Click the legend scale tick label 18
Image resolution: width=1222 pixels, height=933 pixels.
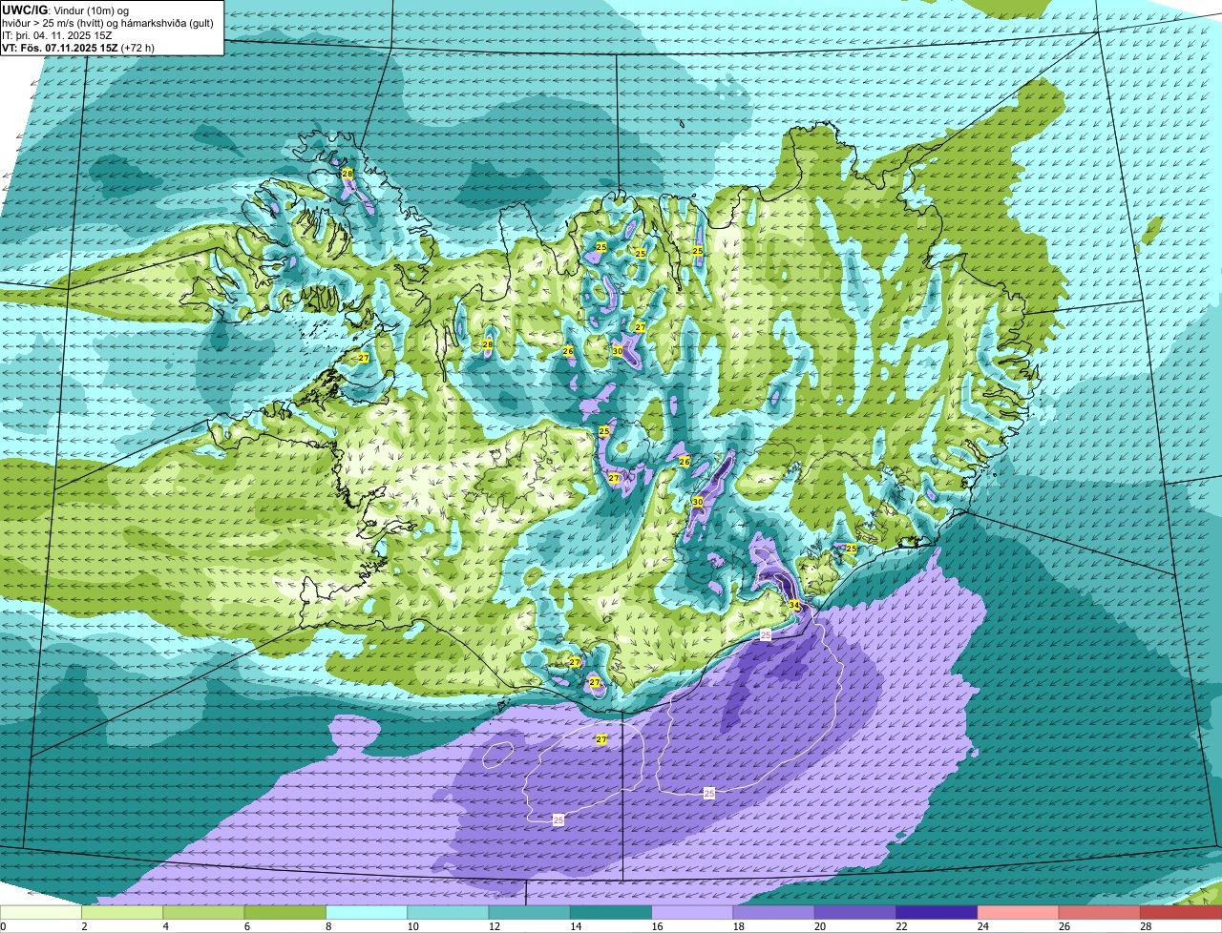pos(739,926)
